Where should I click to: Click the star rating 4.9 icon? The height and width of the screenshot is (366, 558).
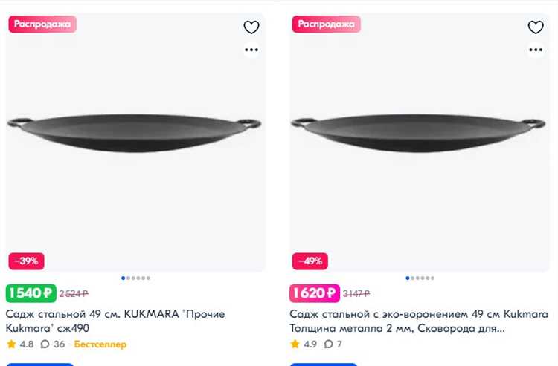pyautogui.click(x=295, y=344)
